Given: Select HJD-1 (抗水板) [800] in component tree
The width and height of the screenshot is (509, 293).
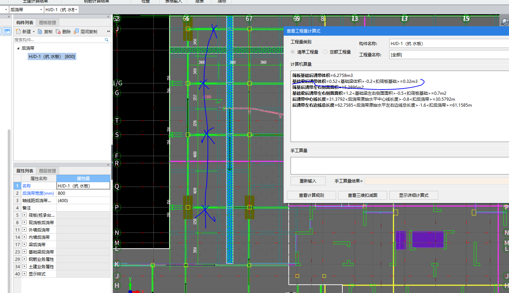Looking at the screenshot, I should tap(52, 56).
